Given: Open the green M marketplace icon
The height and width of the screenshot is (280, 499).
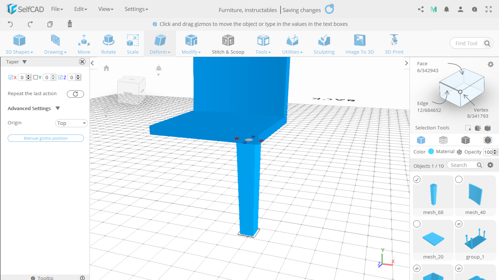Looking at the screenshot, I should (x=434, y=9).
